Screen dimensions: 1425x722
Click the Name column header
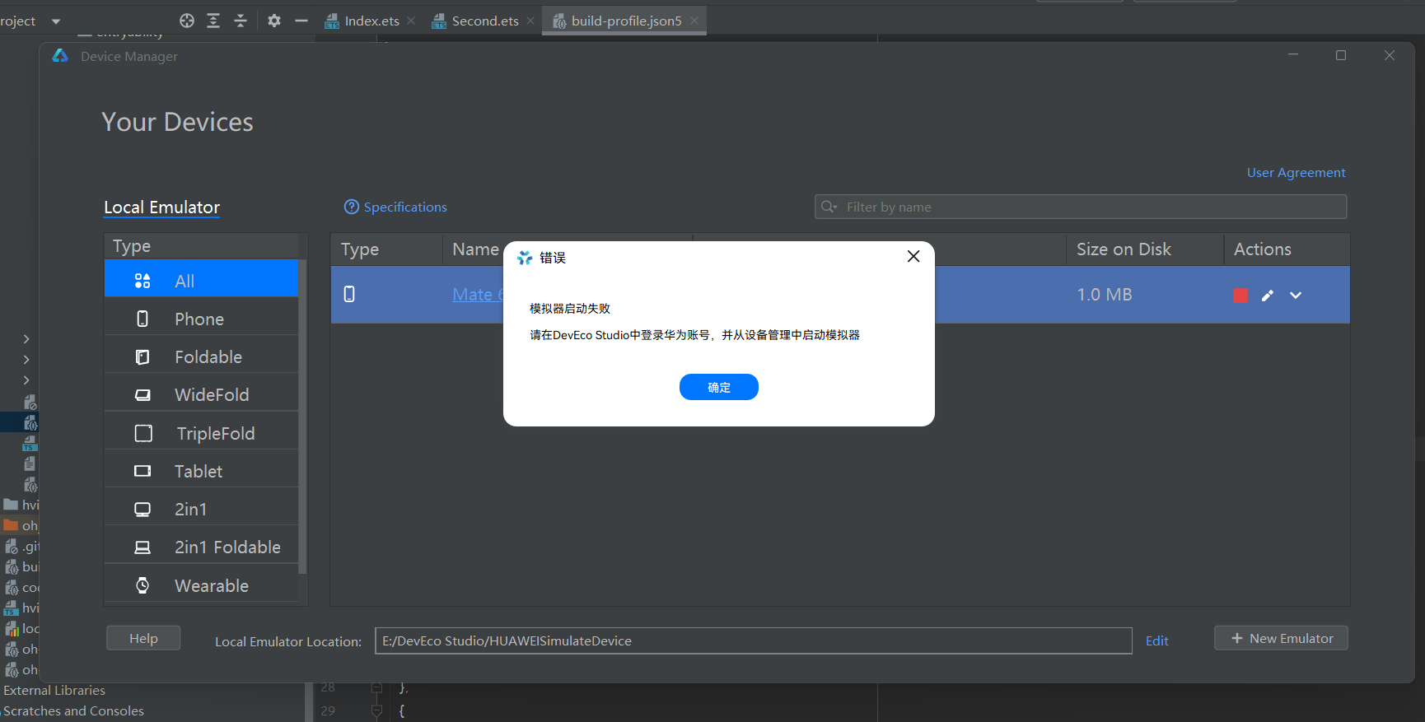(475, 249)
